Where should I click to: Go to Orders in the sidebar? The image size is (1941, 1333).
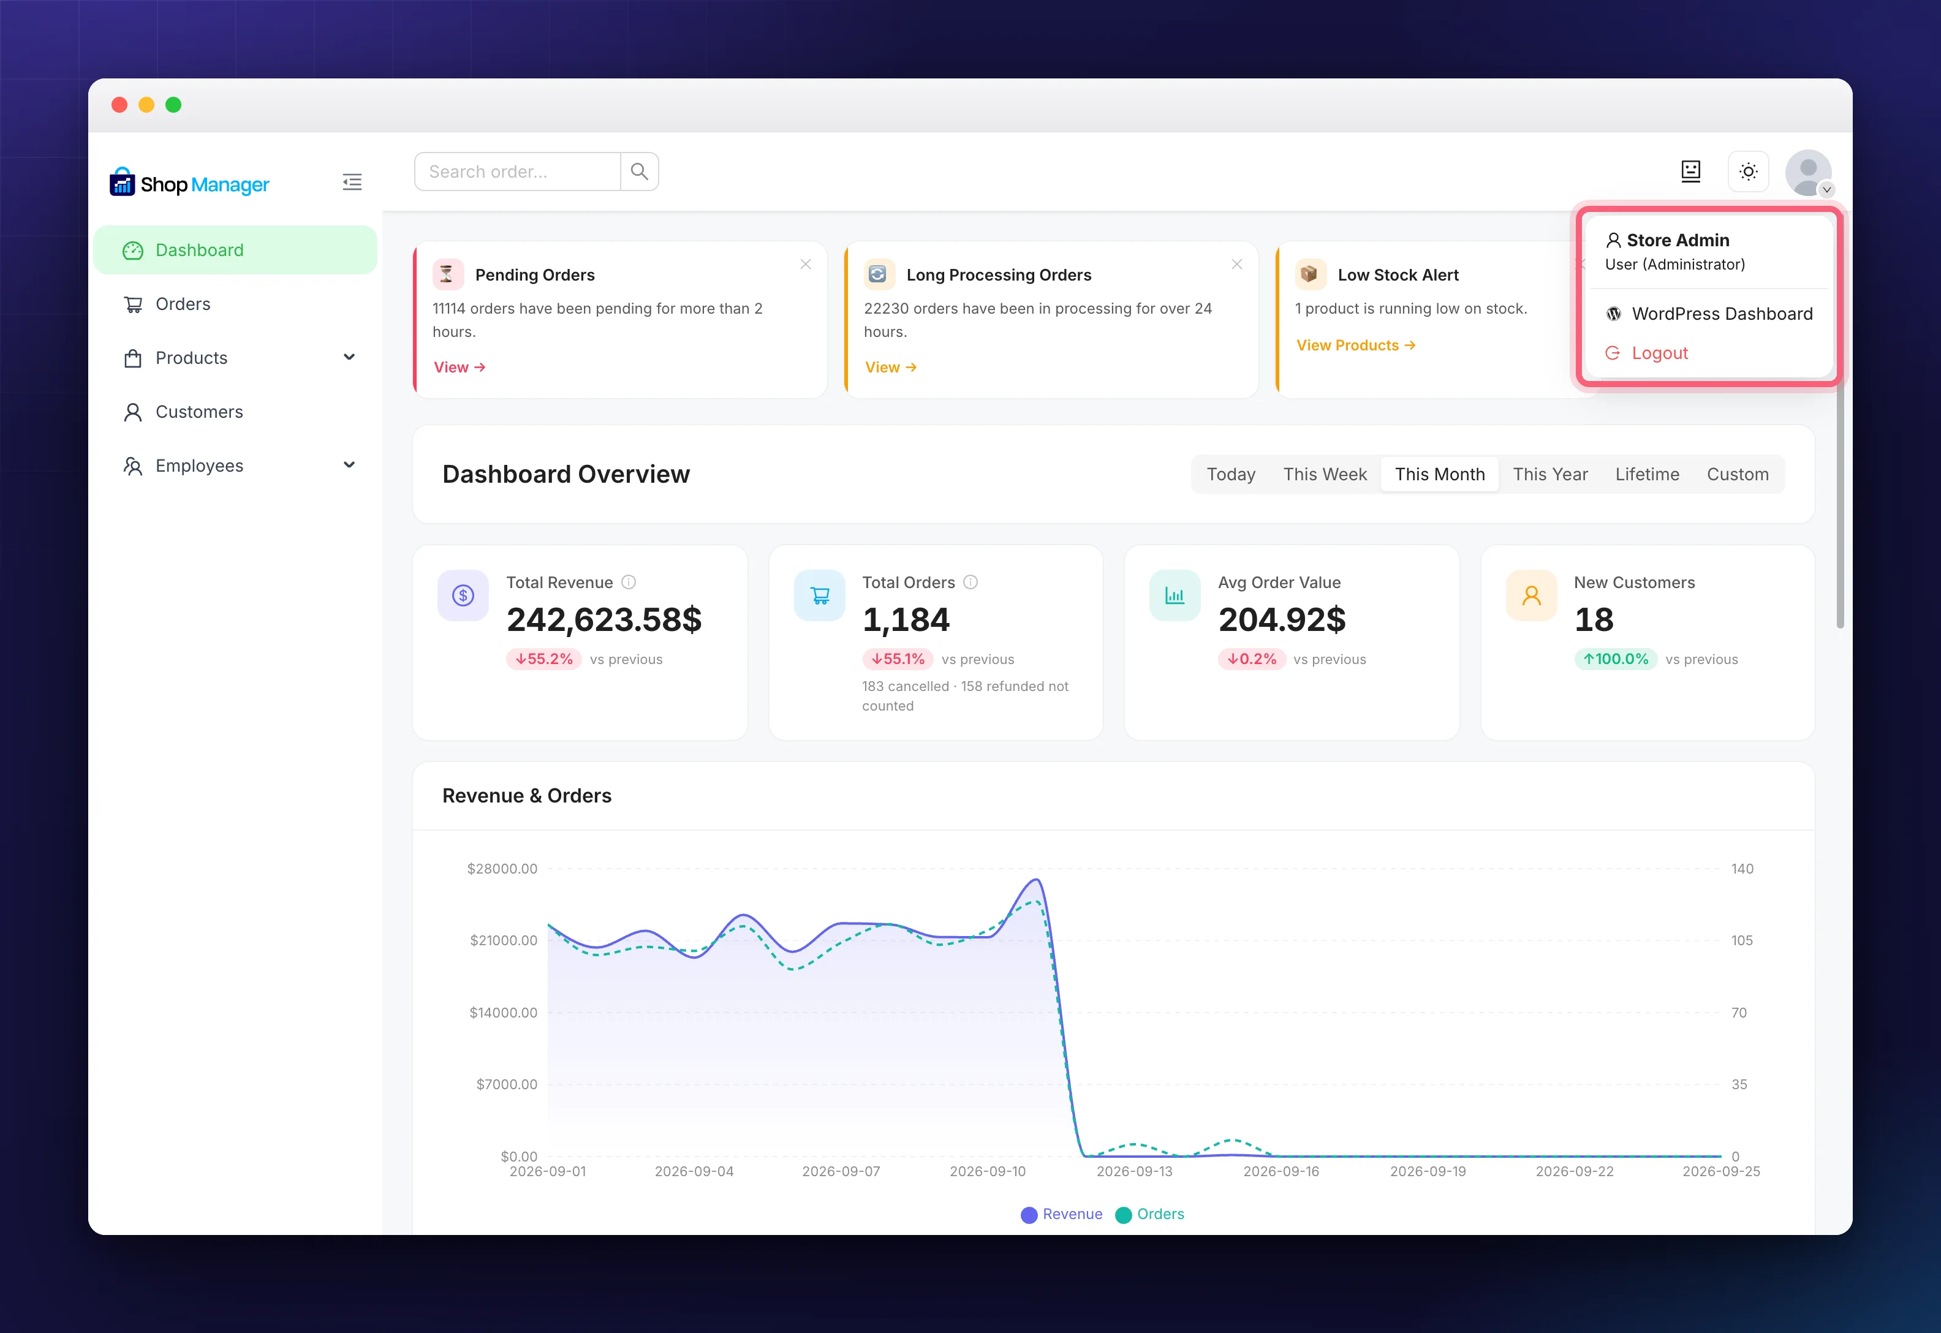pyautogui.click(x=235, y=304)
